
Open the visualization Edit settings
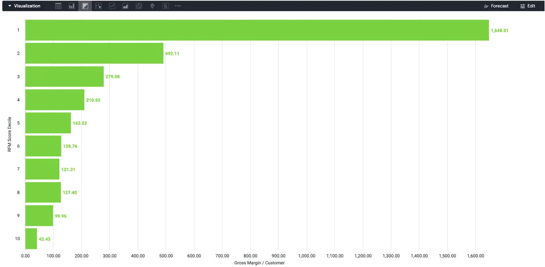(x=528, y=6)
